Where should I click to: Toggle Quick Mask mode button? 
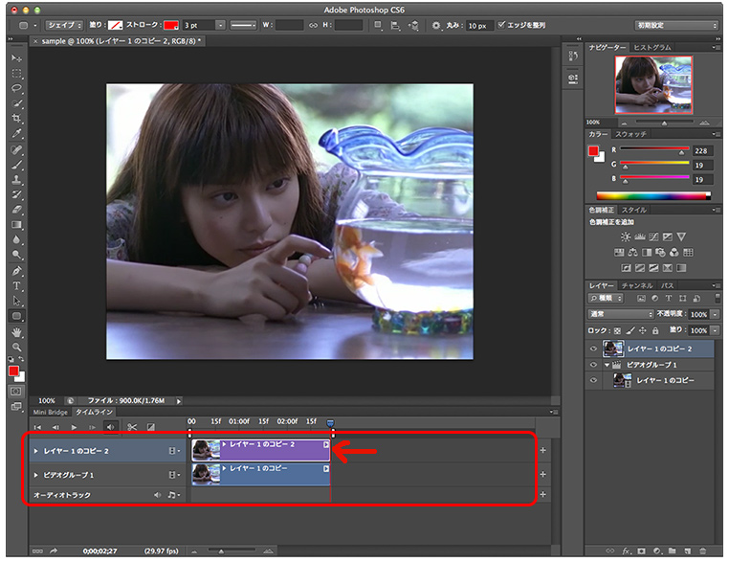coord(16,392)
